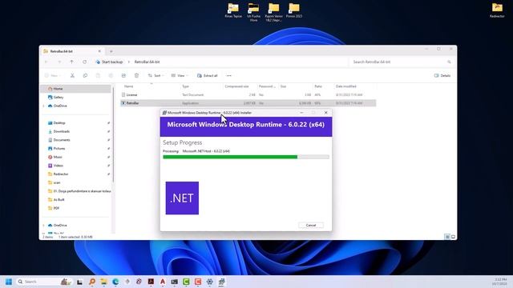This screenshot has height=288, width=513.
Task: Refresh the Explorer folder view
Action: 84,62
